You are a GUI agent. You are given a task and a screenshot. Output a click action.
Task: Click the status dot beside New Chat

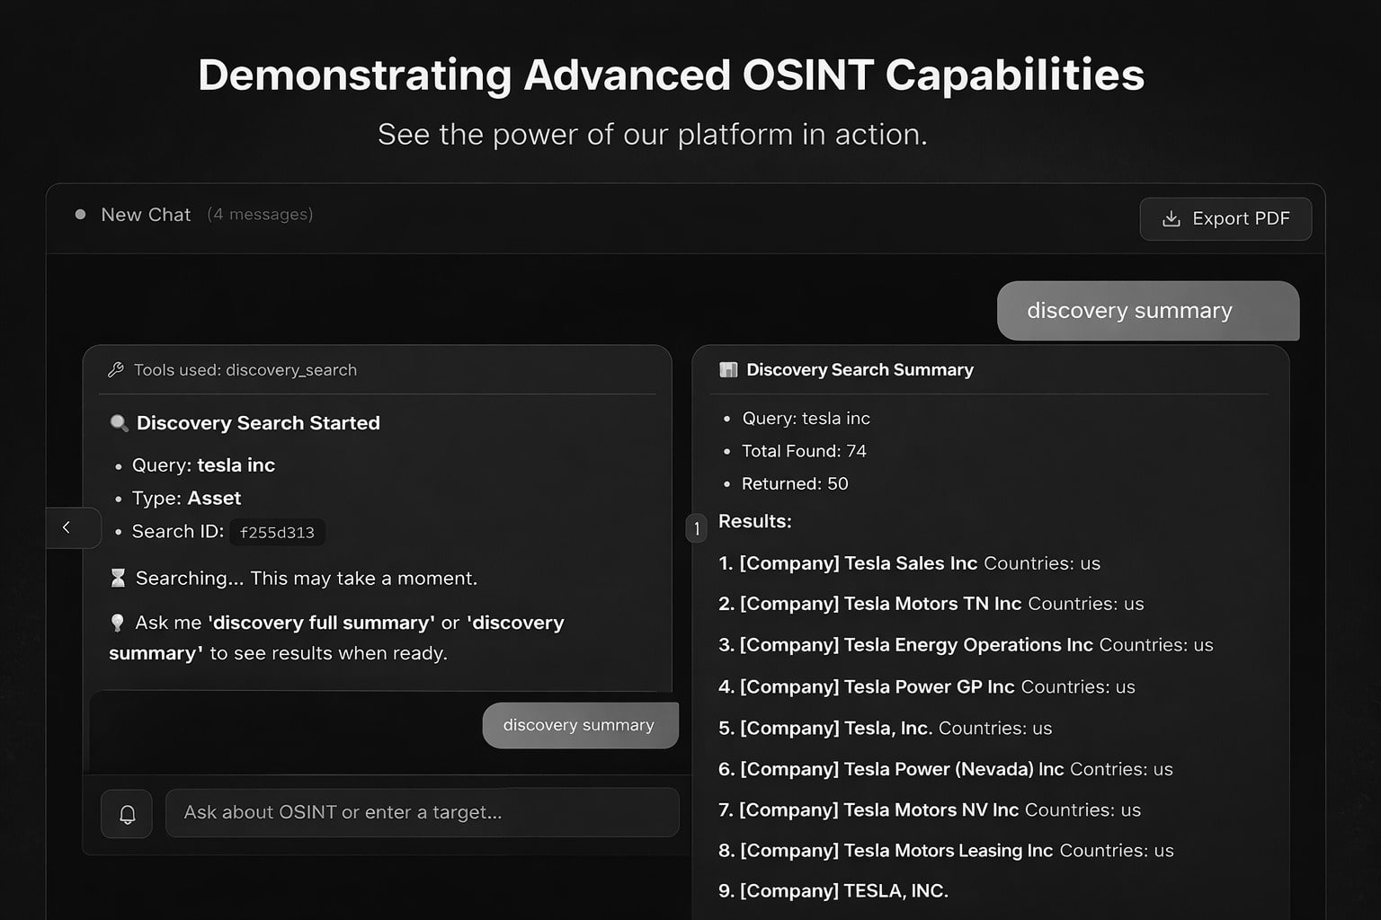tap(81, 215)
